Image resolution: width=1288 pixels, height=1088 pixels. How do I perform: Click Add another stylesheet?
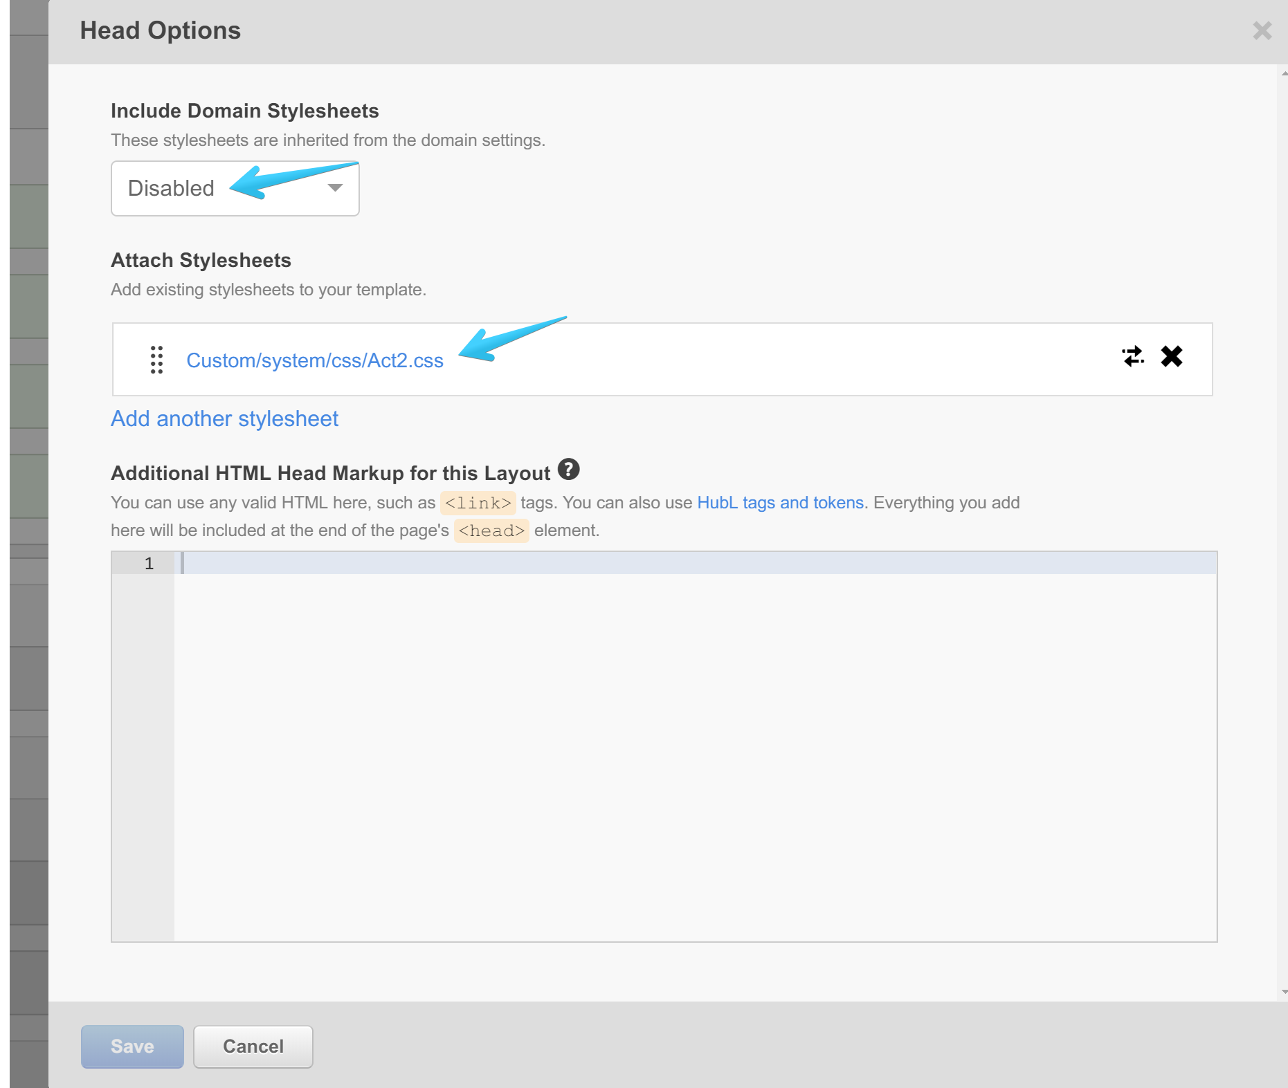pos(224,418)
